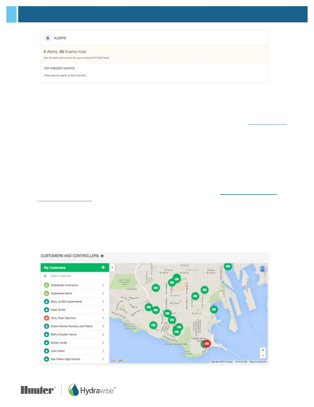Select Andre Runner Nursery and Plants name

[x=72, y=326]
